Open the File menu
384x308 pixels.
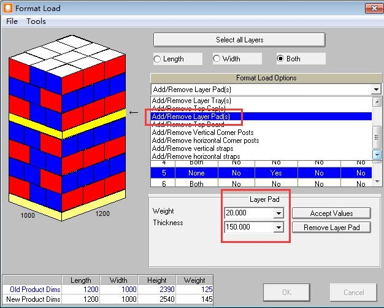click(x=12, y=21)
